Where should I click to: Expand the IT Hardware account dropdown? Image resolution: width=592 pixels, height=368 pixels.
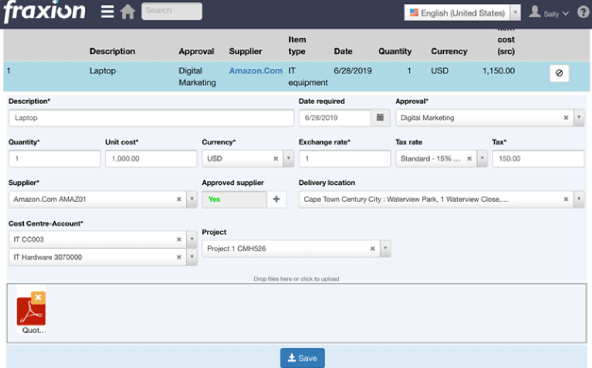[x=192, y=257]
